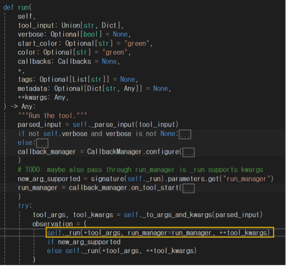Image resolution: width=286 pixels, height=266 pixels.
Task: Click the TODO comment line
Action: click(140, 170)
